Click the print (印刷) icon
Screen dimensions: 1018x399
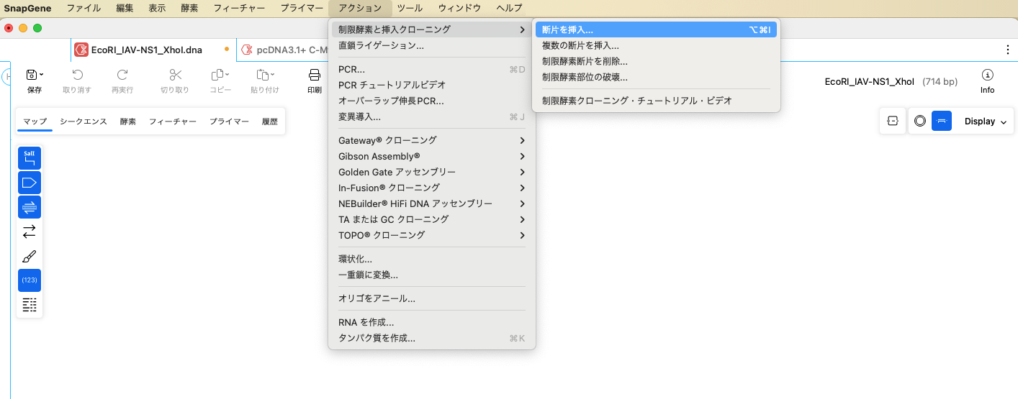pos(315,75)
